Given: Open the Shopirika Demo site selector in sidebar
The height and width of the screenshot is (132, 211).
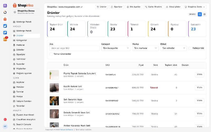Looking at the screenshot, I should [x=26, y=12].
